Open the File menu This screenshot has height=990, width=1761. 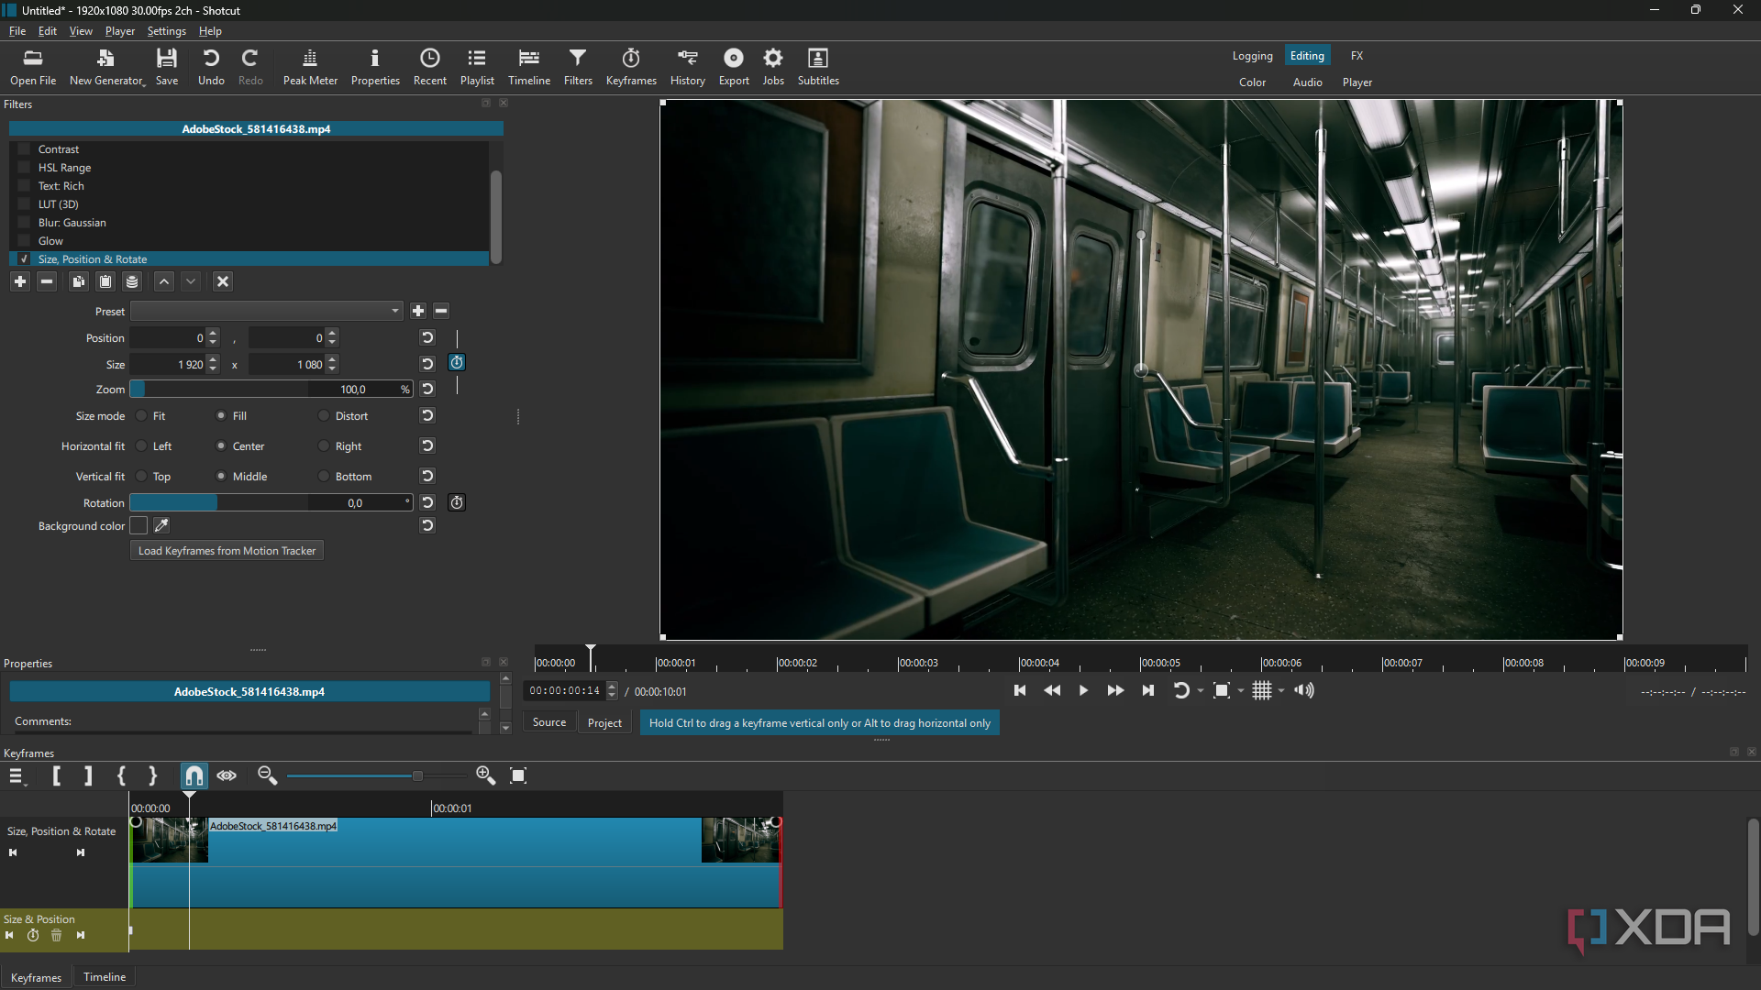coord(17,31)
